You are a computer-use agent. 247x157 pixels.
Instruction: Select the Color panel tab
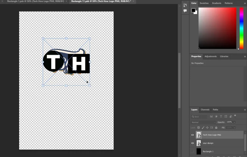pos(194,3)
